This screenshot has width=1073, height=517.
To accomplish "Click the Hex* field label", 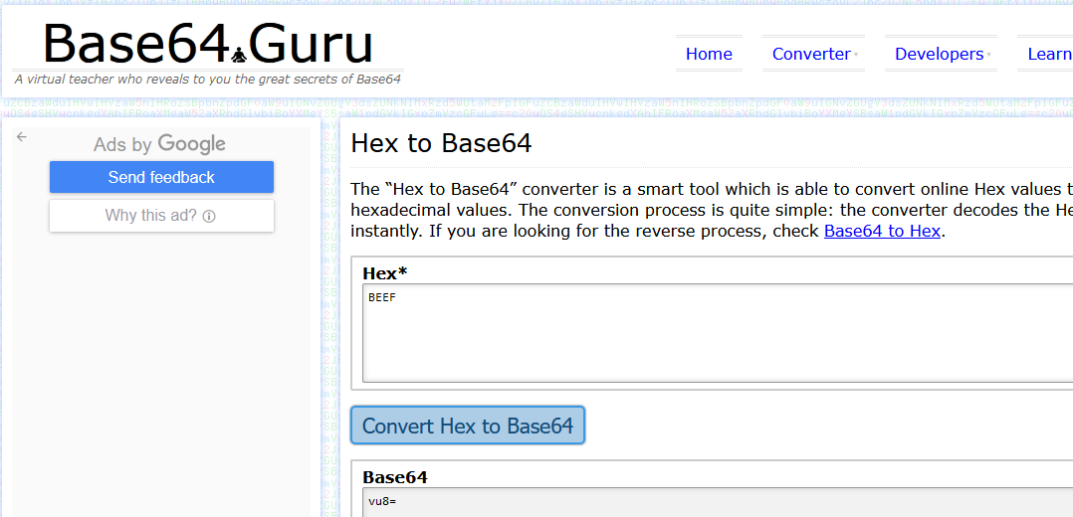I will coord(384,273).
